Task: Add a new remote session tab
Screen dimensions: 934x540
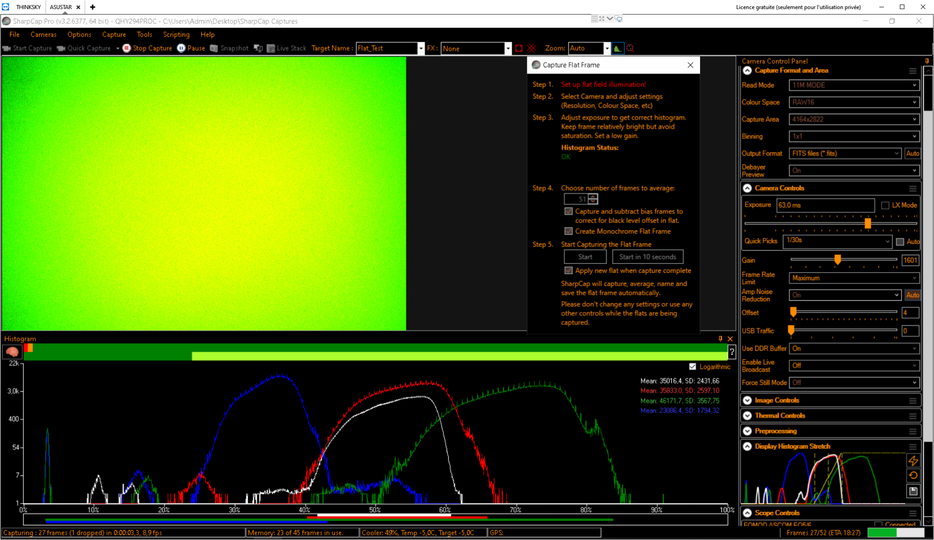Action: (93, 7)
